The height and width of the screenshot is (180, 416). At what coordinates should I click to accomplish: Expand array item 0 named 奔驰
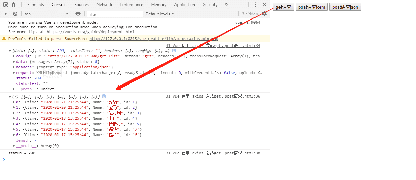[14, 102]
